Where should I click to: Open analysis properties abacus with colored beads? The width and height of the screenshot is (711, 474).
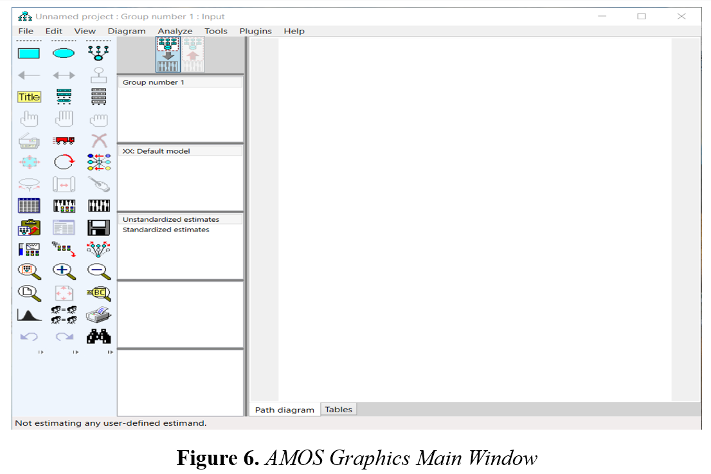[64, 206]
